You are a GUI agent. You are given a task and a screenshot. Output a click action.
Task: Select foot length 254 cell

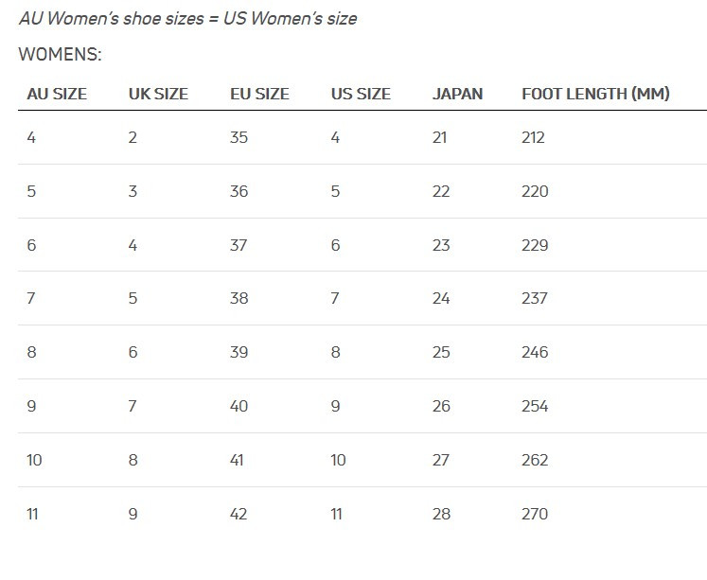click(x=535, y=406)
